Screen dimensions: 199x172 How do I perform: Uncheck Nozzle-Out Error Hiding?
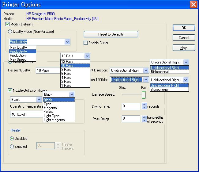(10, 90)
